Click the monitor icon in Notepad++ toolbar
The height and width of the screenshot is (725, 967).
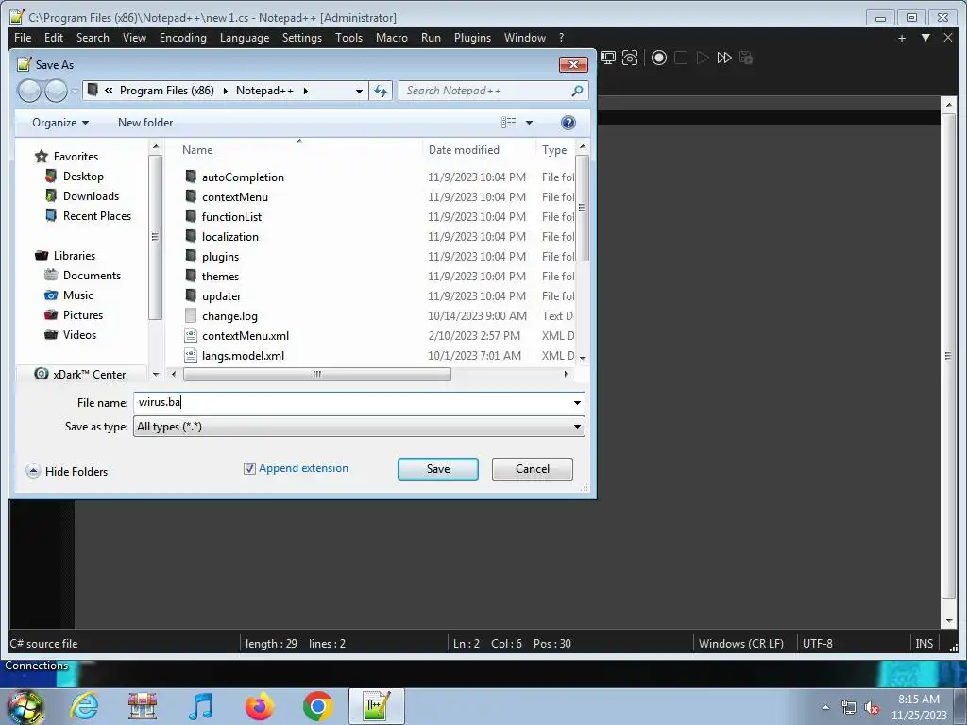click(608, 58)
